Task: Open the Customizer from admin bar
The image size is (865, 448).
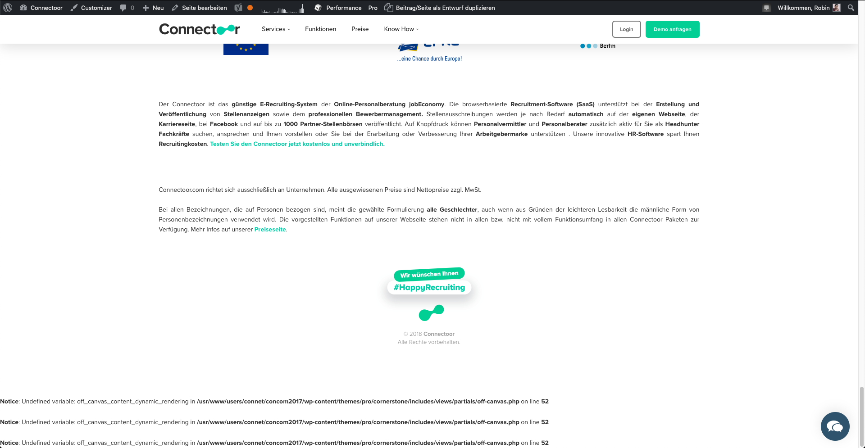Action: click(x=91, y=8)
